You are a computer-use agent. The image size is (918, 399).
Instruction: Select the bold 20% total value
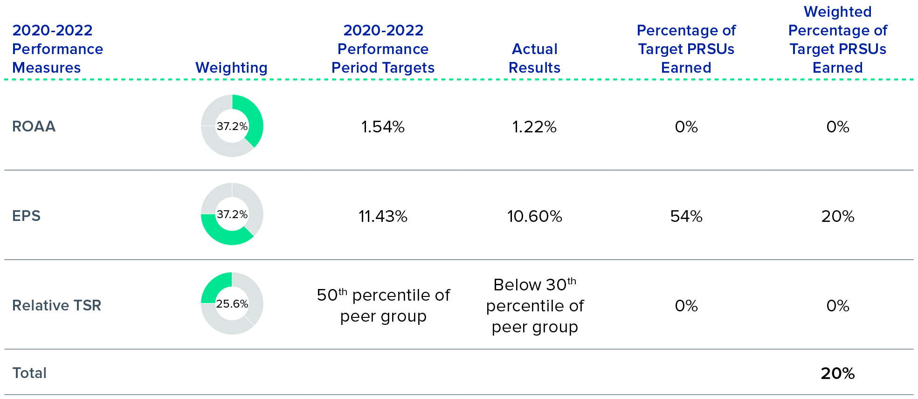click(837, 373)
